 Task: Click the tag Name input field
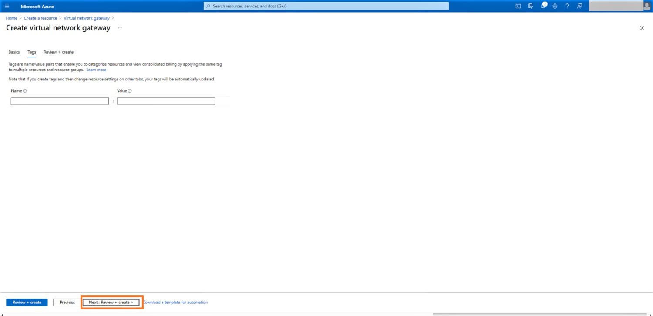tap(60, 101)
